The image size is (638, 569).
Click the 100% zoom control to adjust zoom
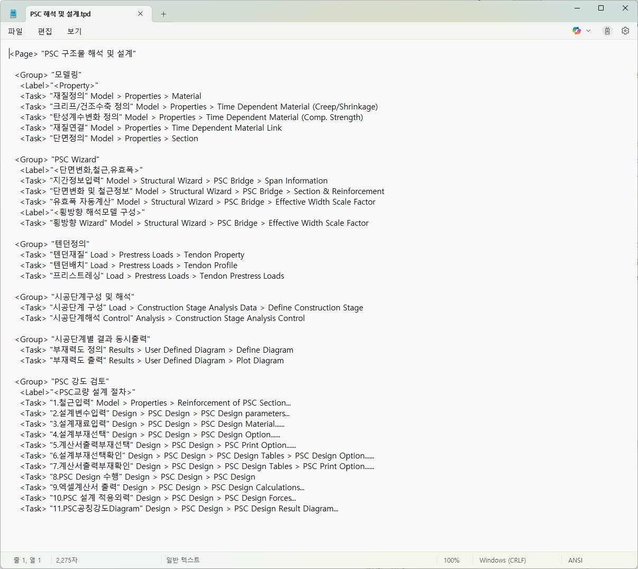(452, 560)
